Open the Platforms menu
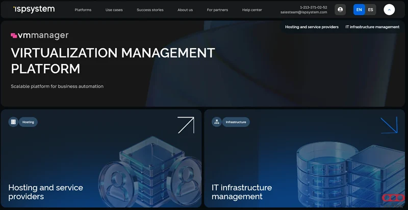The image size is (408, 210). click(83, 10)
